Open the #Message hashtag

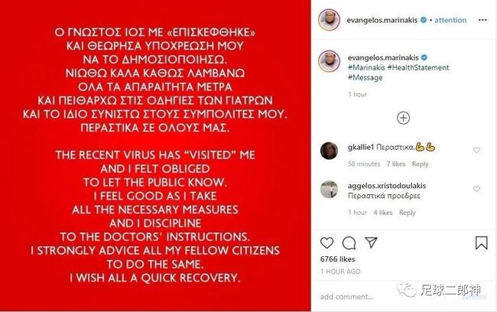click(x=365, y=78)
